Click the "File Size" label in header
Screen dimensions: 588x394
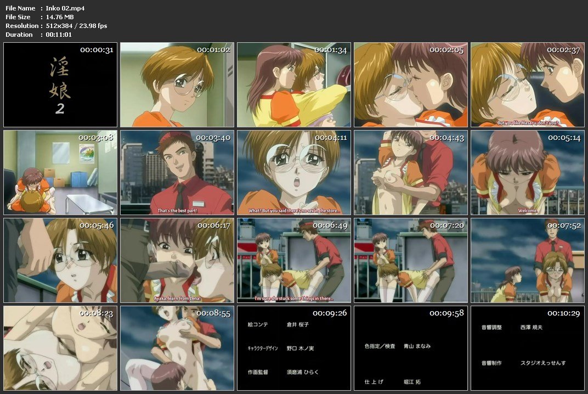[18, 17]
